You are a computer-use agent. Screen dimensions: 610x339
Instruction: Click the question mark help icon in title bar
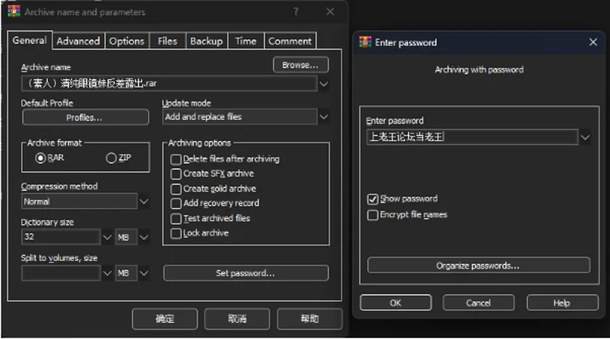pyautogui.click(x=296, y=11)
